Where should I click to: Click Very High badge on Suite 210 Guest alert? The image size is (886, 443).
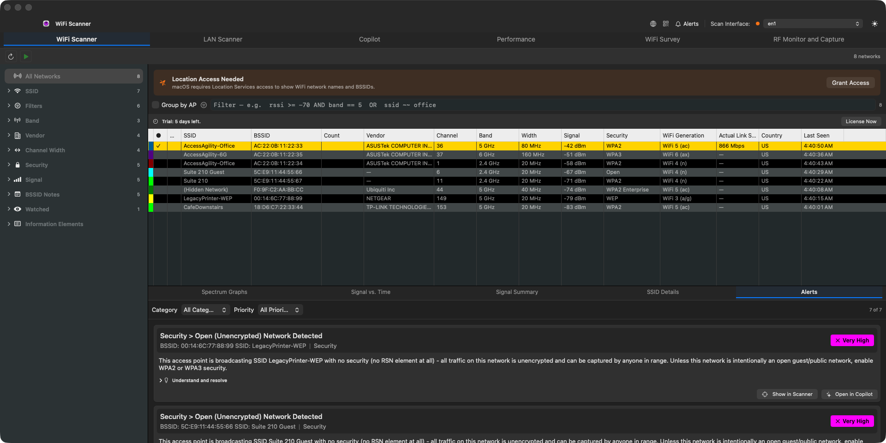852,421
